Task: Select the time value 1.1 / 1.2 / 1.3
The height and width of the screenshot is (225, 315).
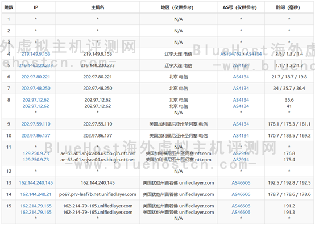Action: [289, 65]
